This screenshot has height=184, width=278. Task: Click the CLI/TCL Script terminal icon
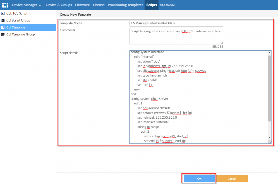click(3, 13)
